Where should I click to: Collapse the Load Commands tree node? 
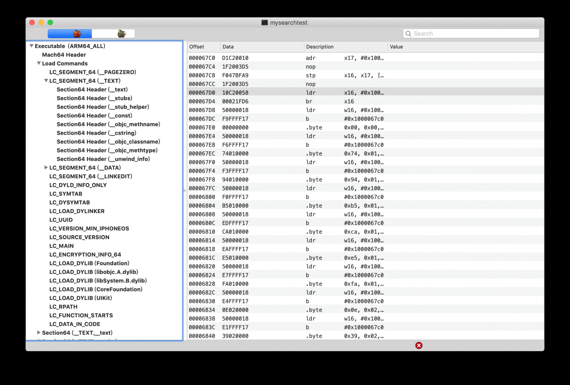click(x=39, y=63)
